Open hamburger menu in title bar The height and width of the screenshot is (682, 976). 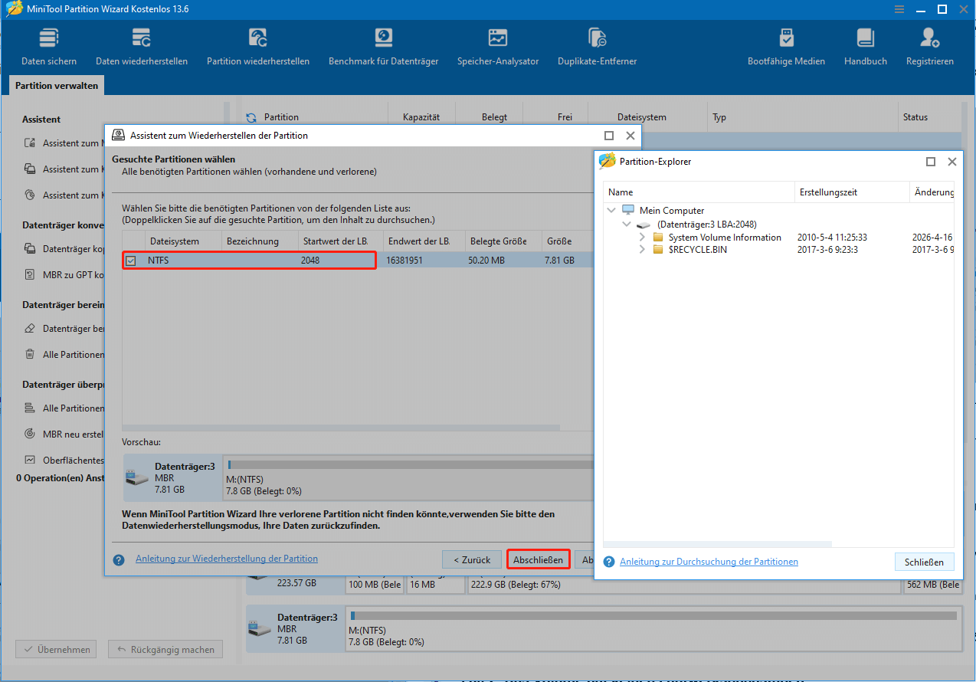(x=899, y=9)
